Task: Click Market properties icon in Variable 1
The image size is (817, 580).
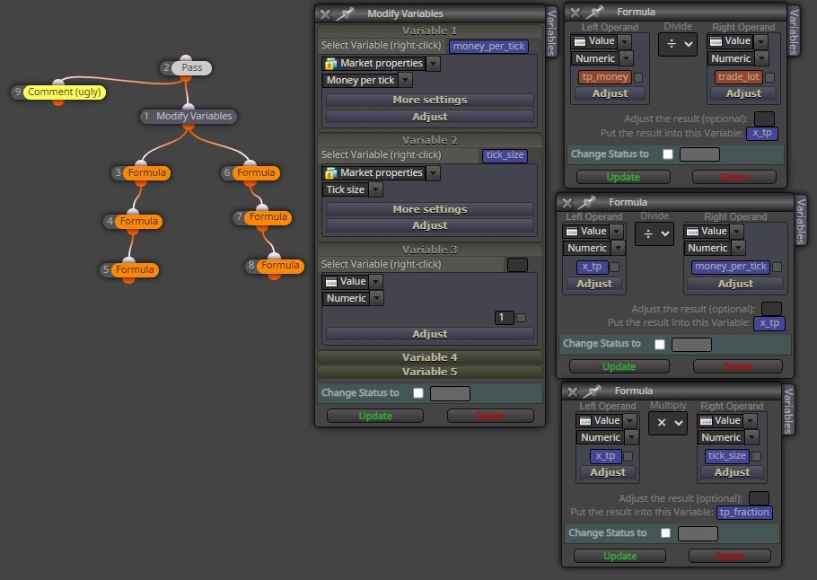Action: point(331,64)
